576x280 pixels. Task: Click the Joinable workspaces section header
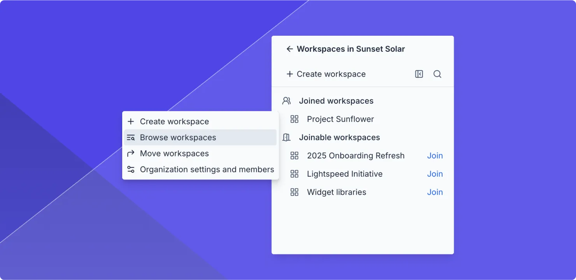(x=339, y=137)
